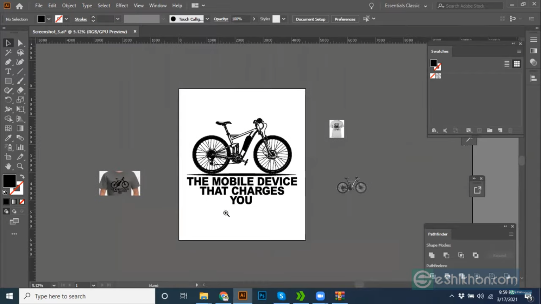
Task: Select the Type tool
Action: (8, 71)
